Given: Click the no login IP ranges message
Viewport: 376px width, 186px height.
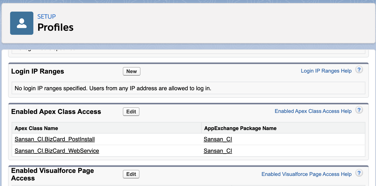Looking at the screenshot, I should pyautogui.click(x=113, y=88).
